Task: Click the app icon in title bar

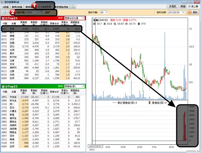Action: tap(2, 2)
